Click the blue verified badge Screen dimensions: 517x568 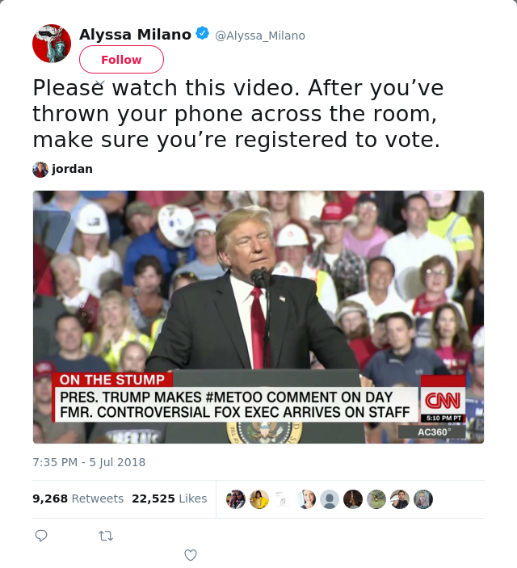click(202, 33)
